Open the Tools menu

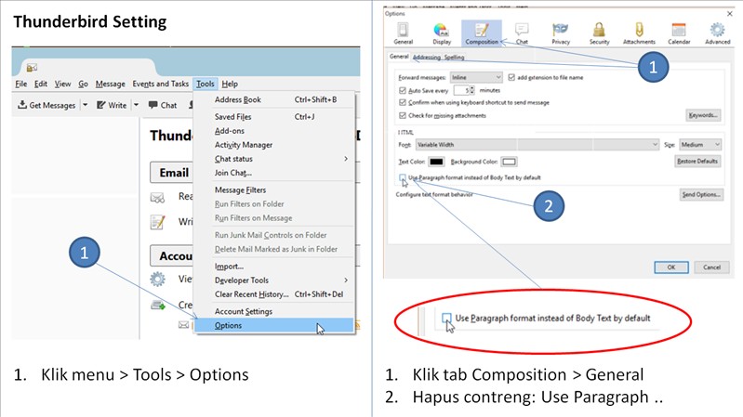coord(206,84)
